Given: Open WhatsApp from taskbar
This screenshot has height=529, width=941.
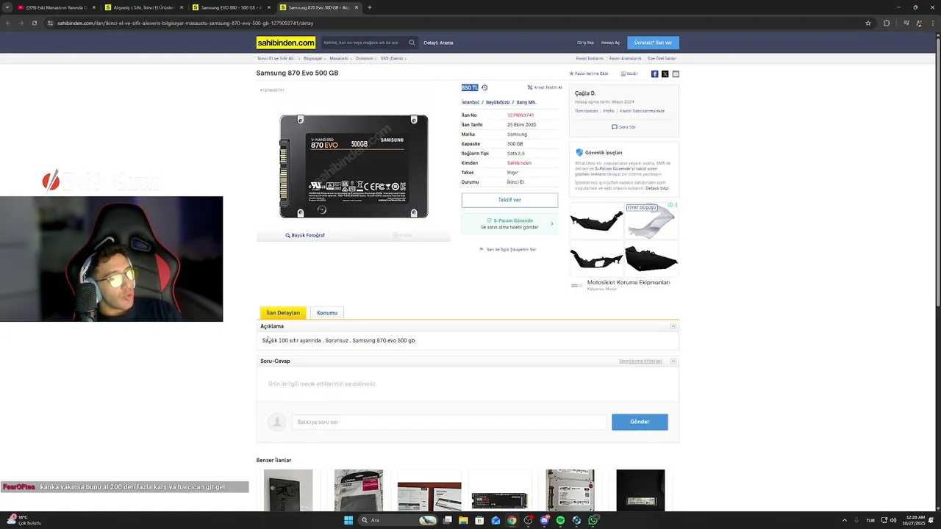Looking at the screenshot, I should (593, 520).
